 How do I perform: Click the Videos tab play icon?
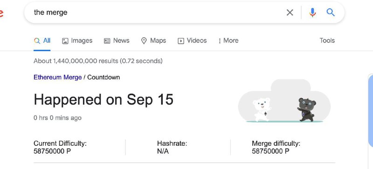pyautogui.click(x=181, y=41)
